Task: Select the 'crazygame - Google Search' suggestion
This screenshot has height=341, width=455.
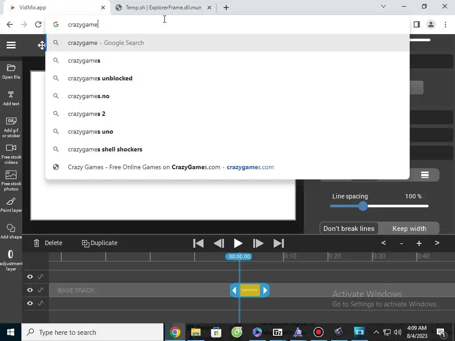Action: tap(227, 43)
